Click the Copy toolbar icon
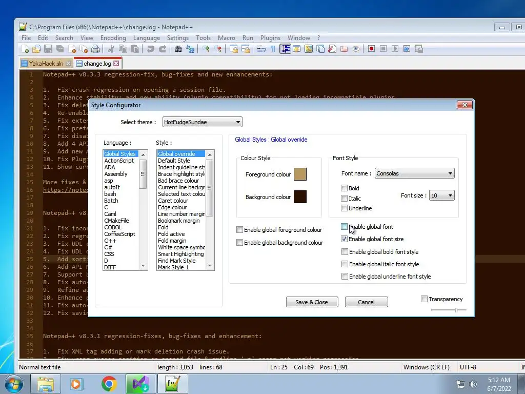The height and width of the screenshot is (394, 525). pyautogui.click(x=123, y=49)
